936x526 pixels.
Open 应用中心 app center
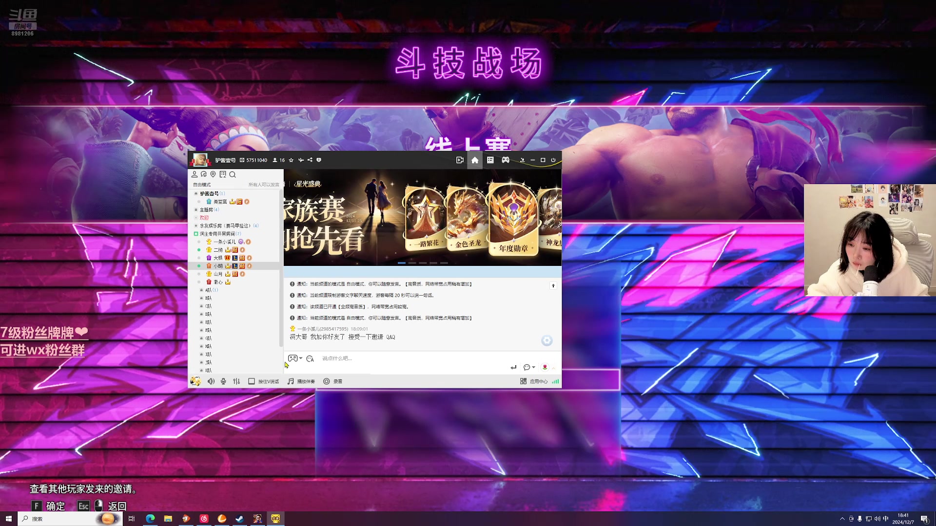(x=534, y=381)
